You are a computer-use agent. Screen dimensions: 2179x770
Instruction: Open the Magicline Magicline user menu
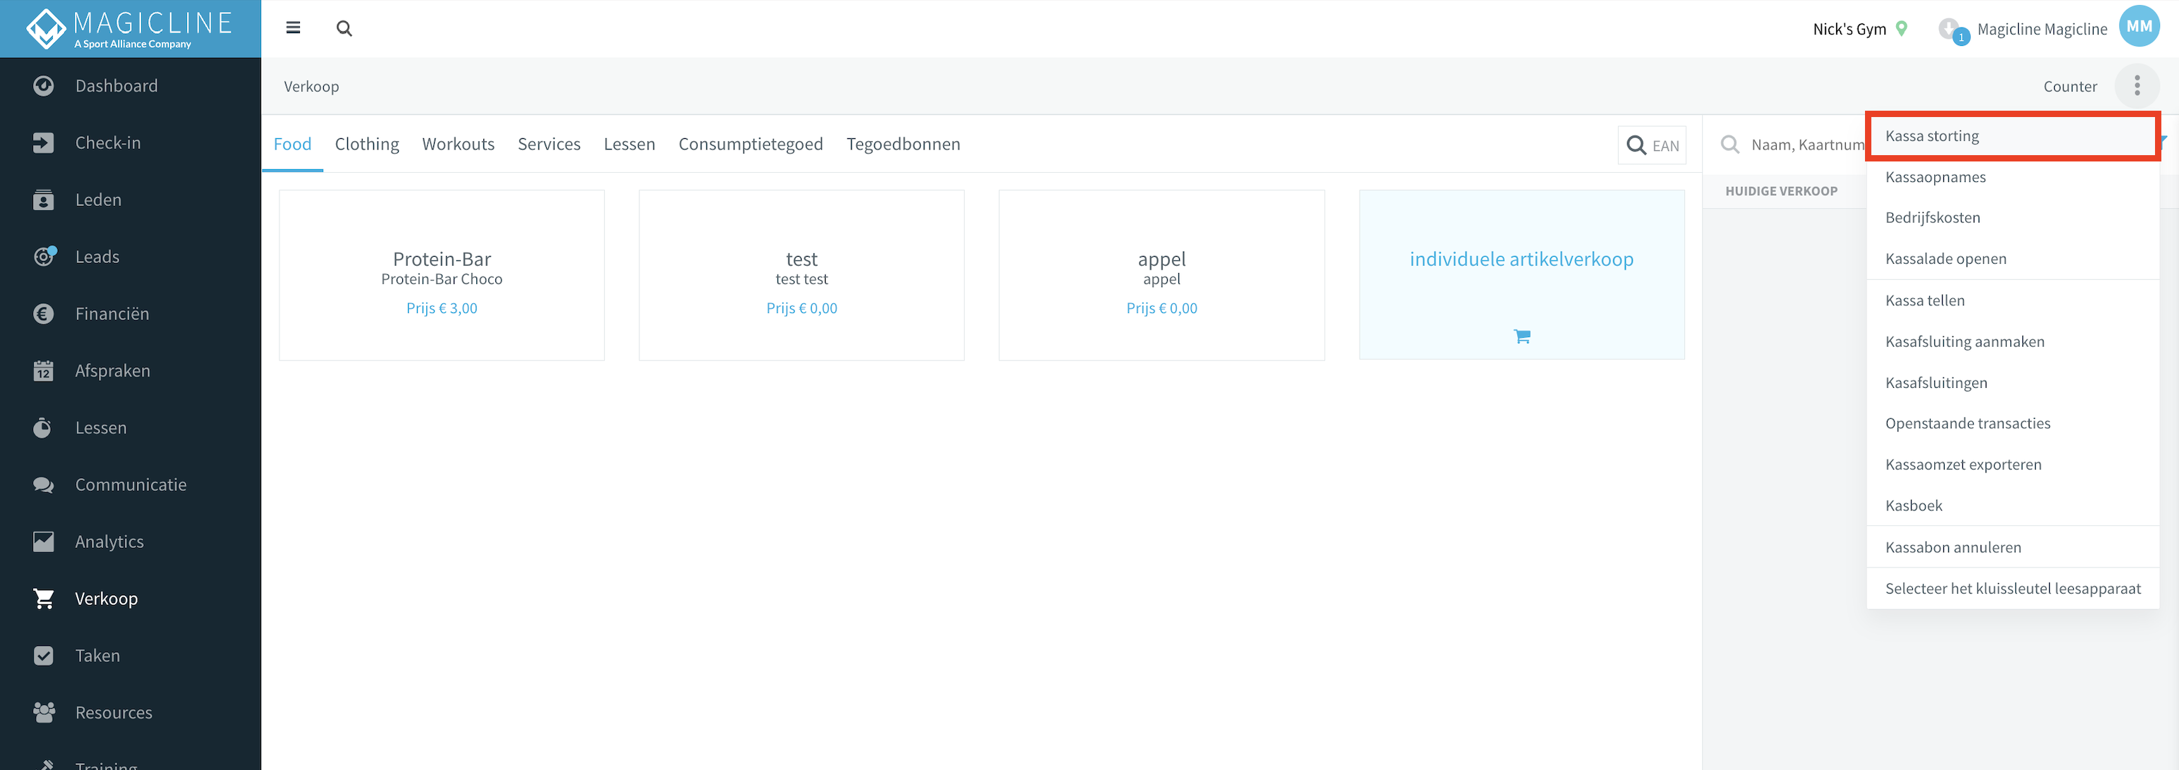point(2042,29)
